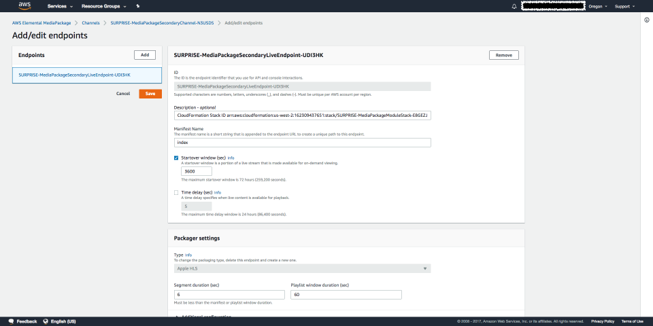The height and width of the screenshot is (326, 653).
Task: Click the Remove endpoint button
Action: (503, 55)
